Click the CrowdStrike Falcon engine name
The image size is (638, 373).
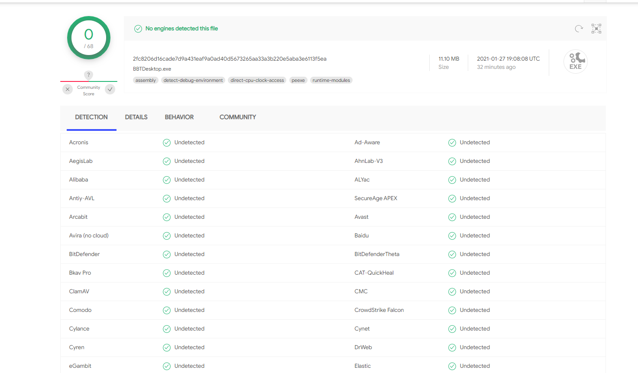(379, 310)
